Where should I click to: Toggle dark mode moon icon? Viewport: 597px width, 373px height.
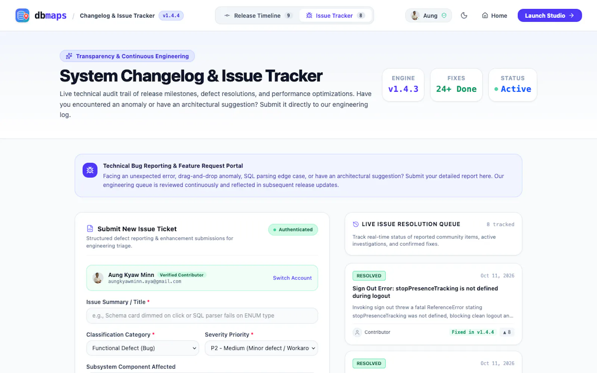pos(464,15)
